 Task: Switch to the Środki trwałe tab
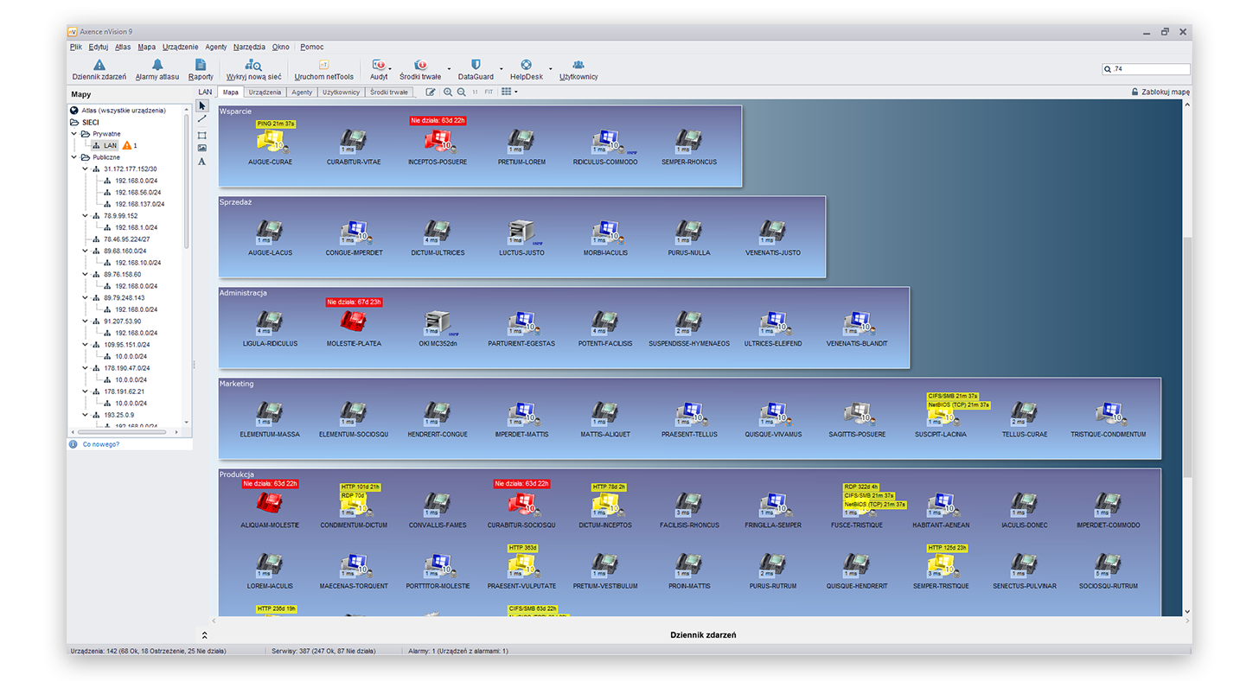pos(389,92)
